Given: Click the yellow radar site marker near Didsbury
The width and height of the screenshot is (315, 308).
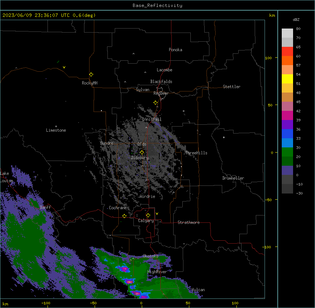Looking at the screenshot, I should click(x=142, y=153).
